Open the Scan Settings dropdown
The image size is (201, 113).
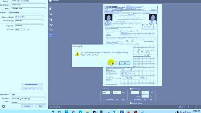(x=29, y=5)
